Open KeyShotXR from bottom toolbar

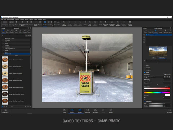[x=95, y=111]
